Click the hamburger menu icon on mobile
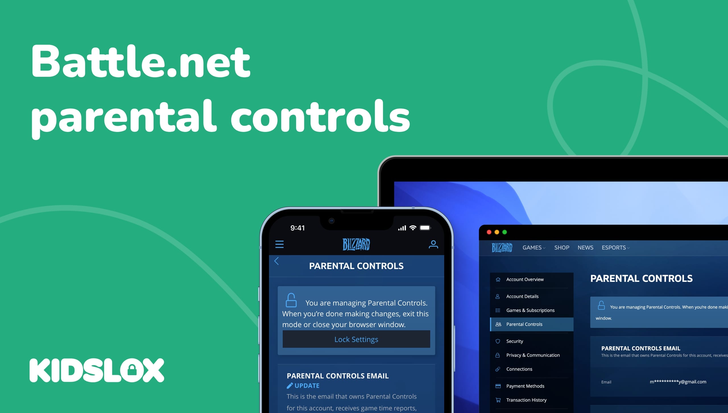Viewport: 728px width, 413px height. (x=280, y=245)
